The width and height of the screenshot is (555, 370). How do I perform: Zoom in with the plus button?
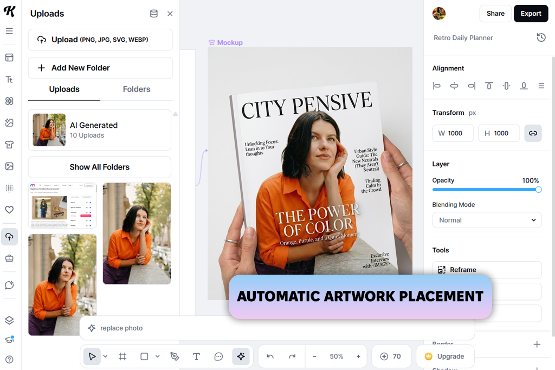coord(358,356)
